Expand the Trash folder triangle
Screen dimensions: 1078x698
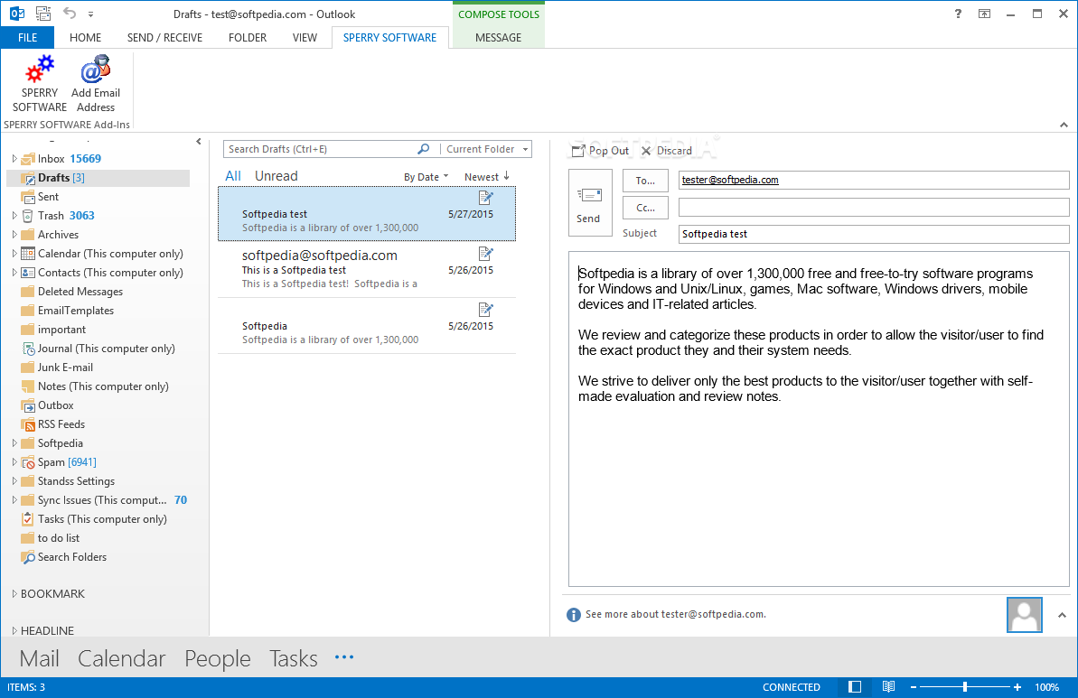(14, 216)
